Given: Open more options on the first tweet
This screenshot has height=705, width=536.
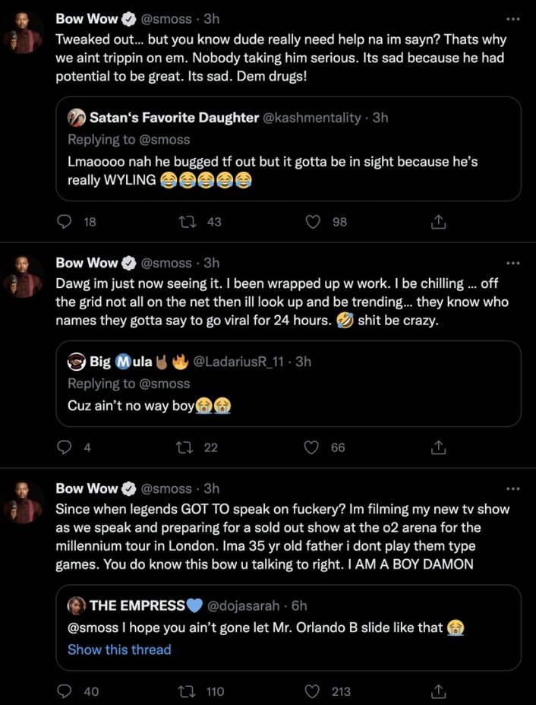Looking at the screenshot, I should click(x=513, y=18).
